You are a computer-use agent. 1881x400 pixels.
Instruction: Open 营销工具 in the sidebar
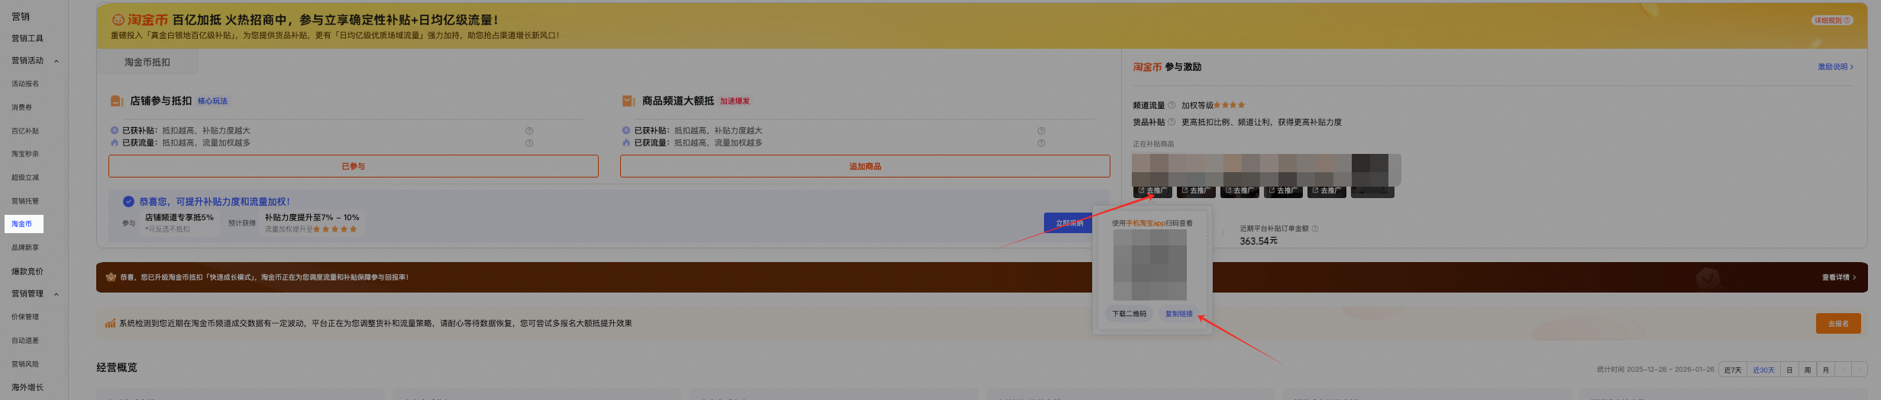coord(27,38)
